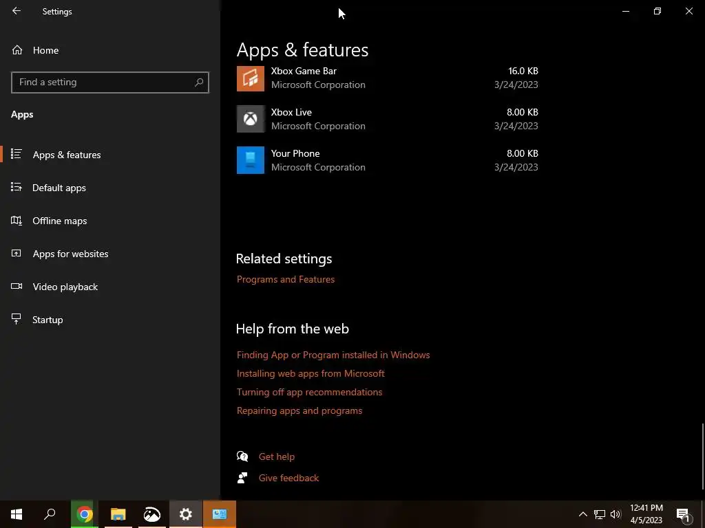Open Video playback section
705x528 pixels.
click(65, 287)
